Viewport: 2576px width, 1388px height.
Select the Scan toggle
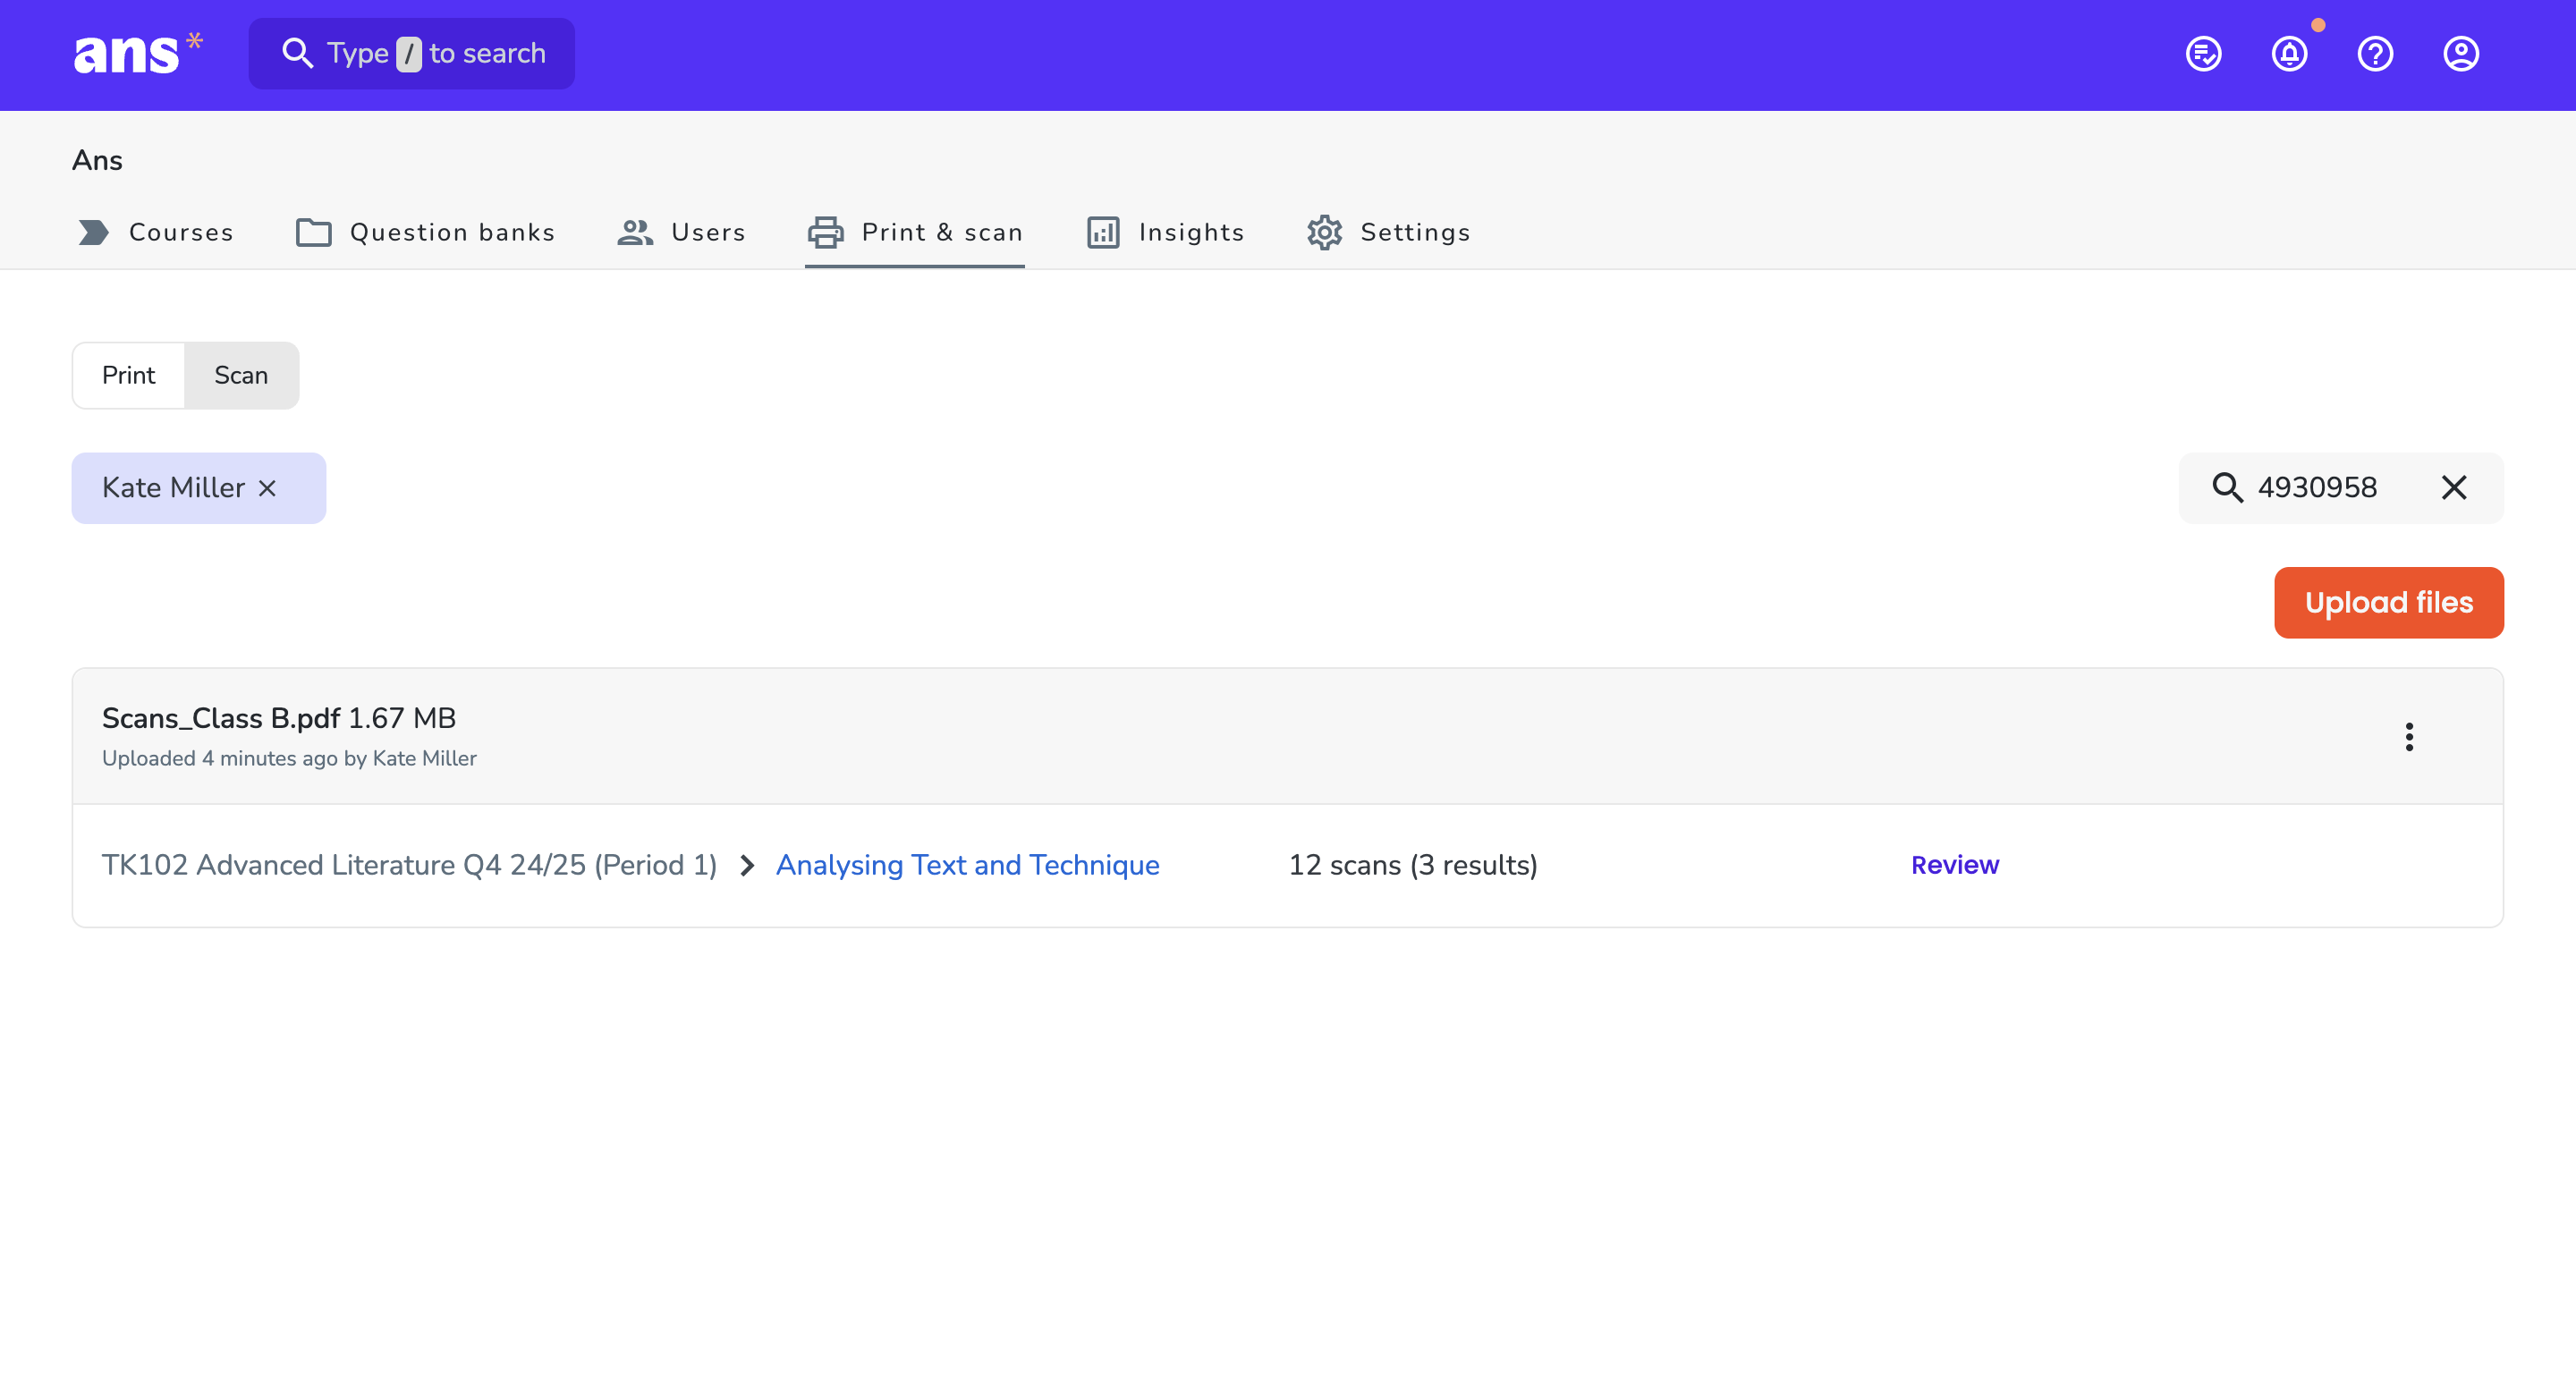point(241,375)
